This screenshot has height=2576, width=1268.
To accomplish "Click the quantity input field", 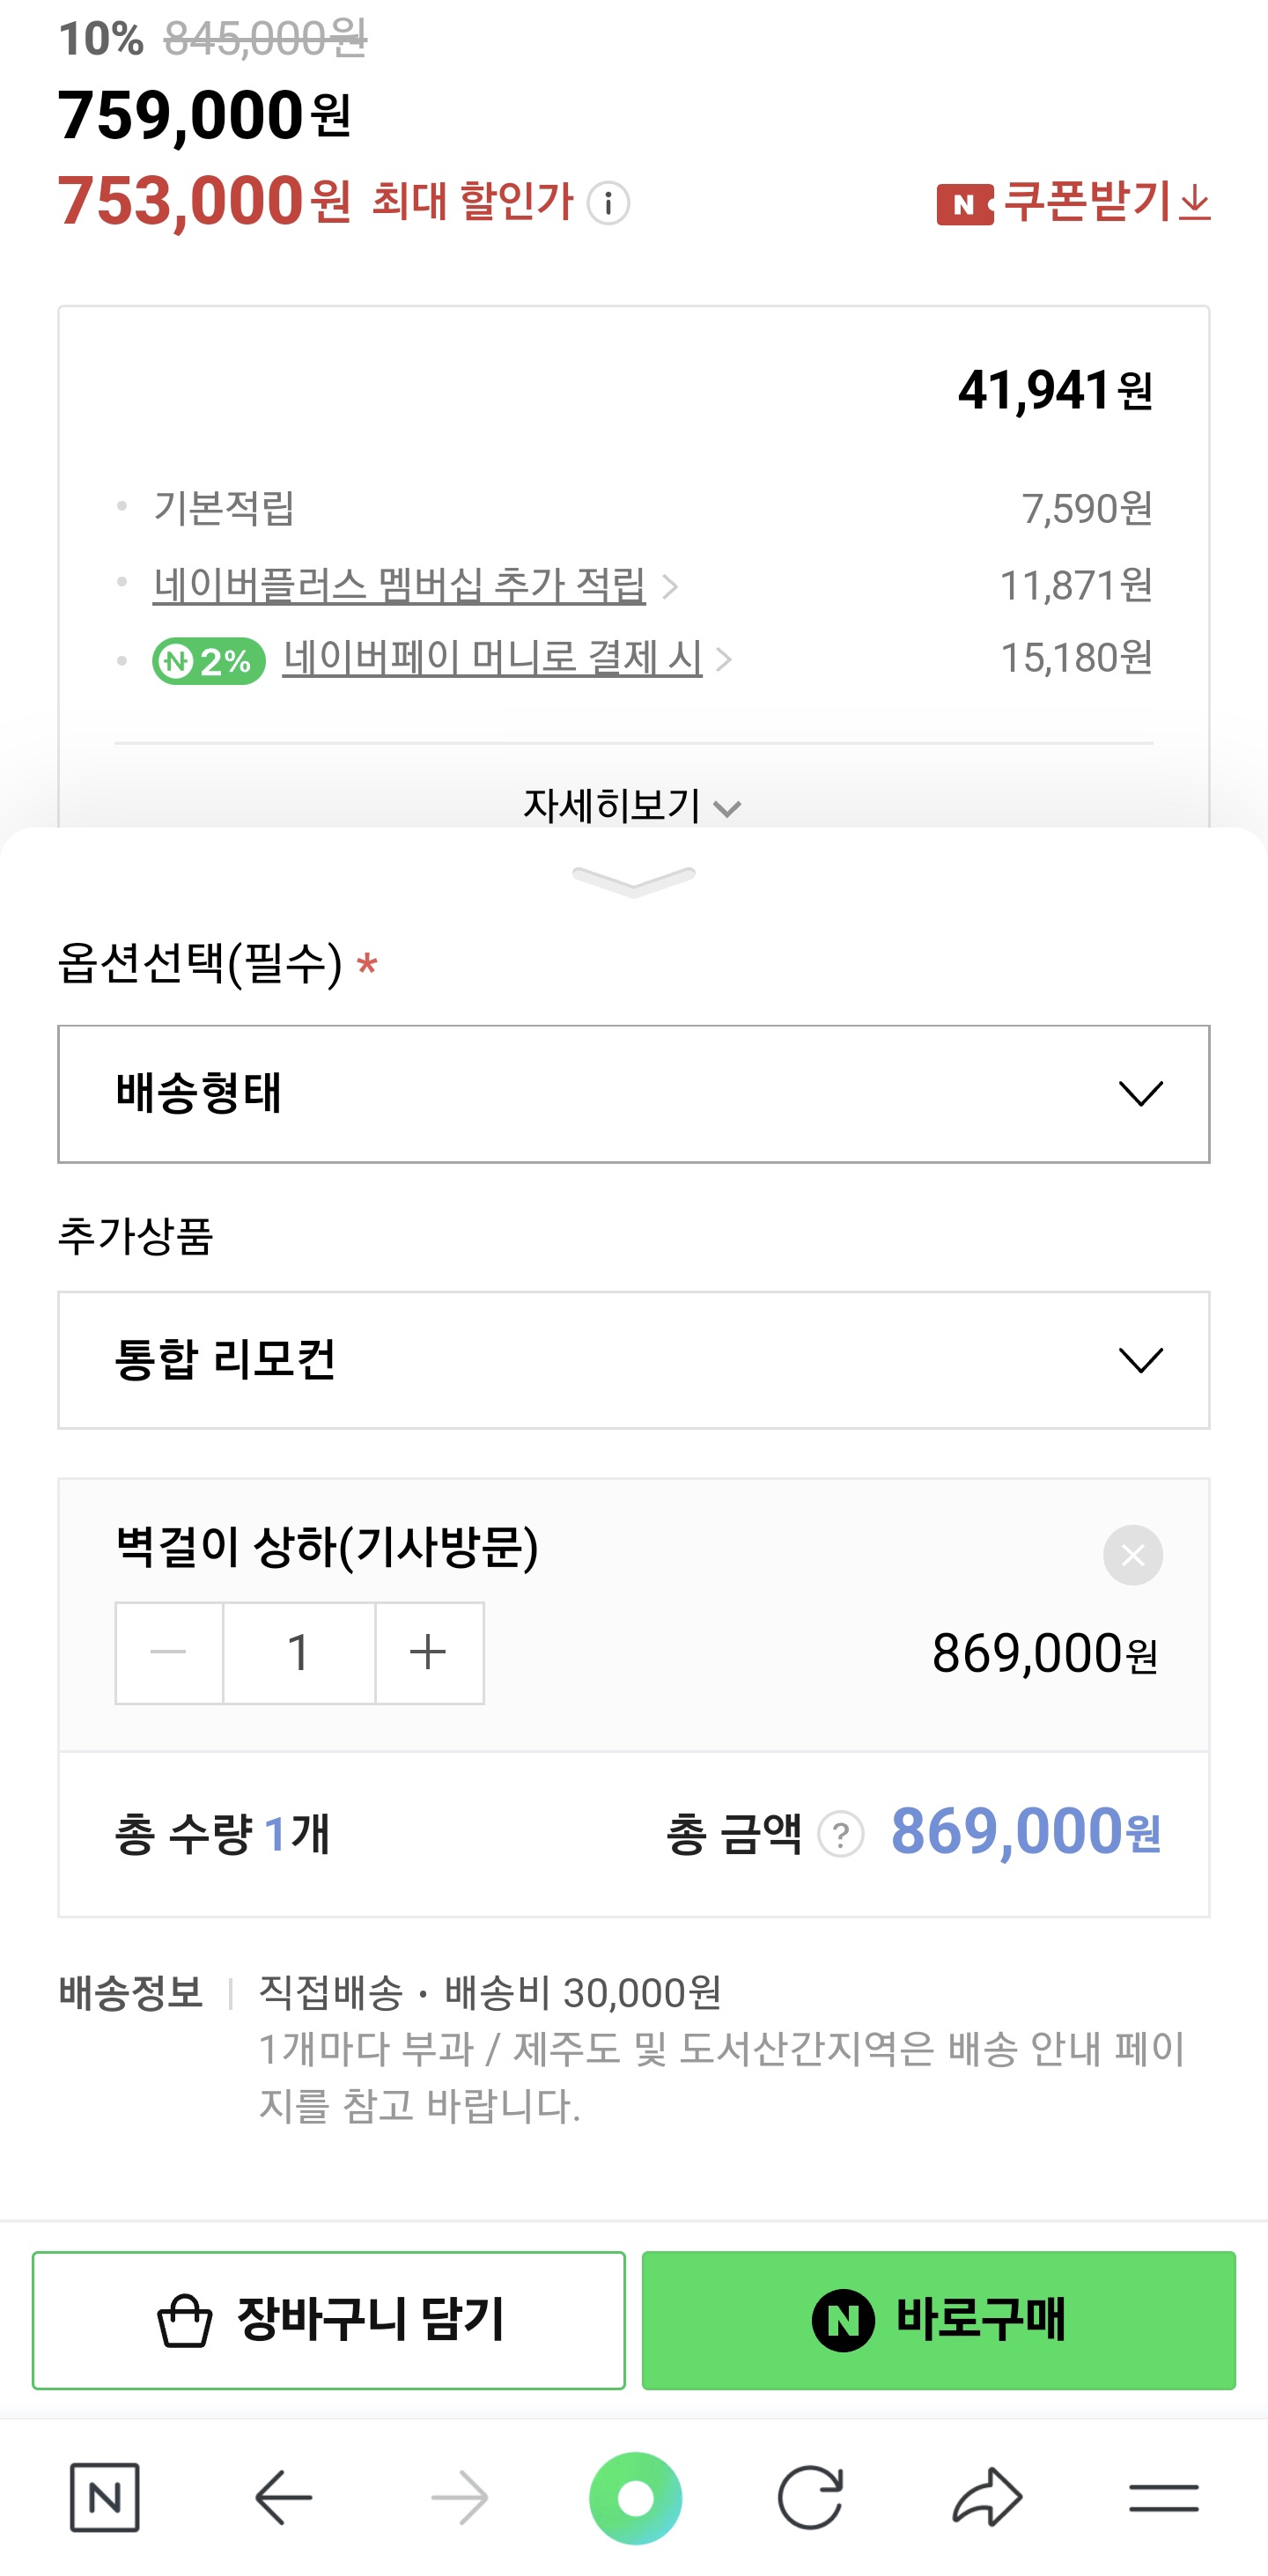I will pos(298,1652).
